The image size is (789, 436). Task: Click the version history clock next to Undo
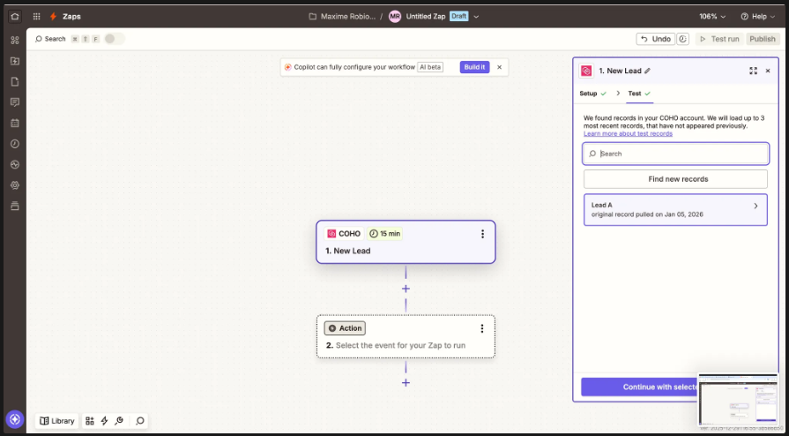684,39
